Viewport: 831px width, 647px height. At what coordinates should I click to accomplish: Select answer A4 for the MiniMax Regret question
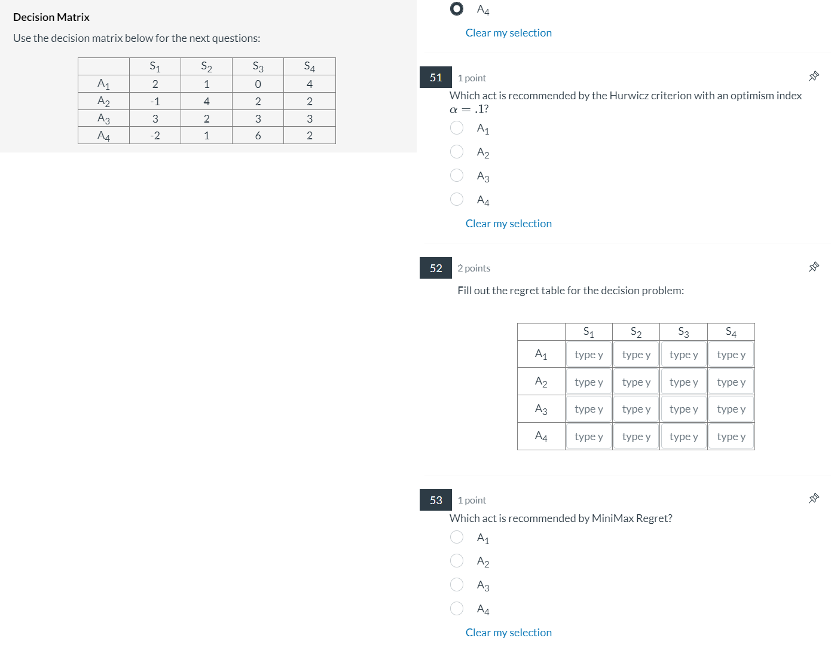[x=457, y=608]
